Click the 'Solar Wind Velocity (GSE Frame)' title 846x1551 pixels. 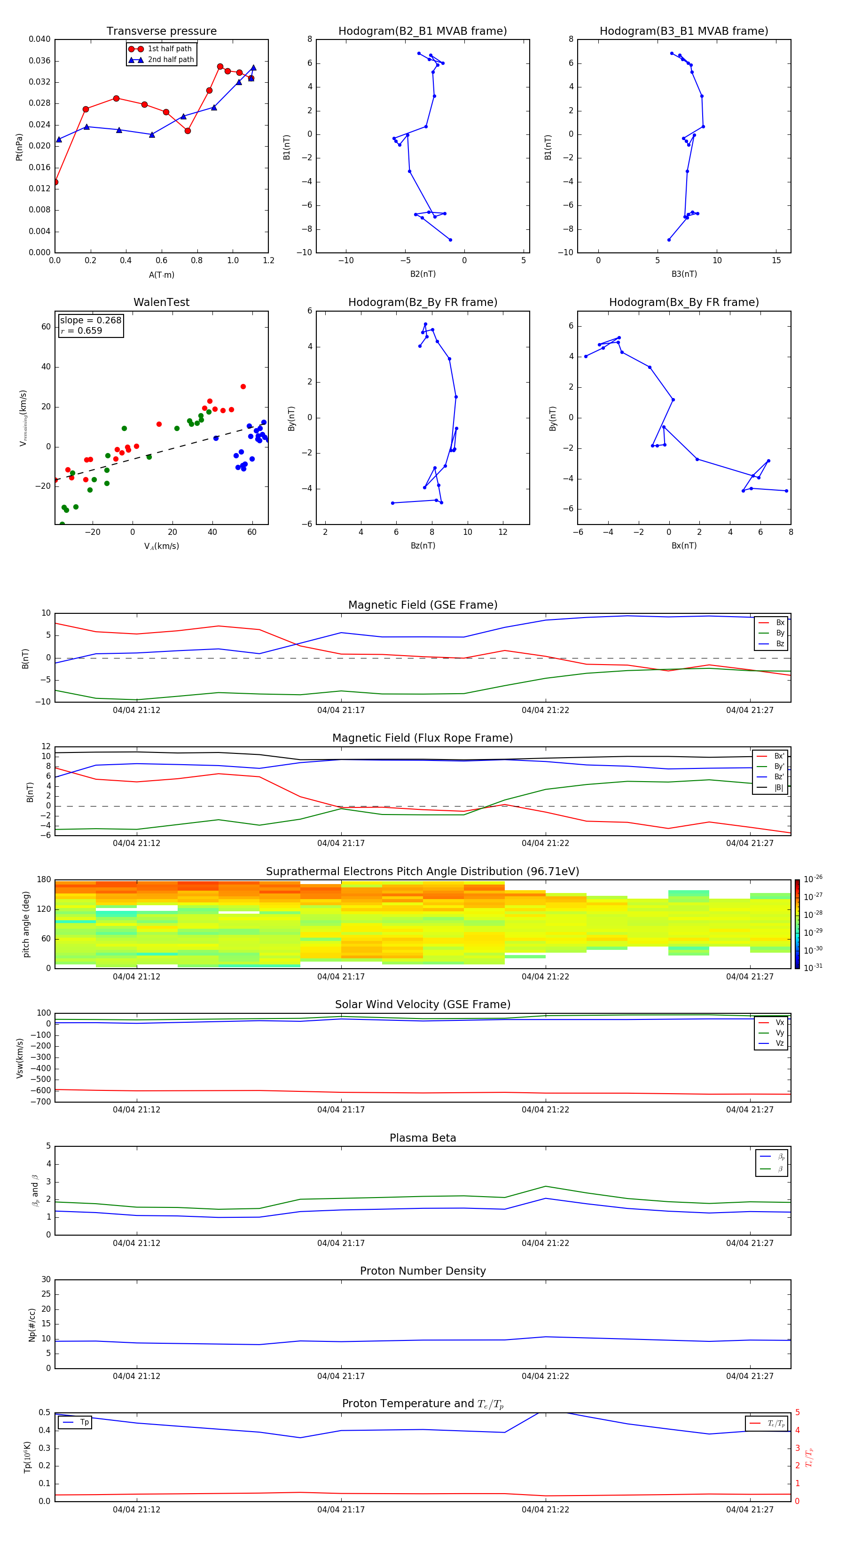tap(423, 1005)
